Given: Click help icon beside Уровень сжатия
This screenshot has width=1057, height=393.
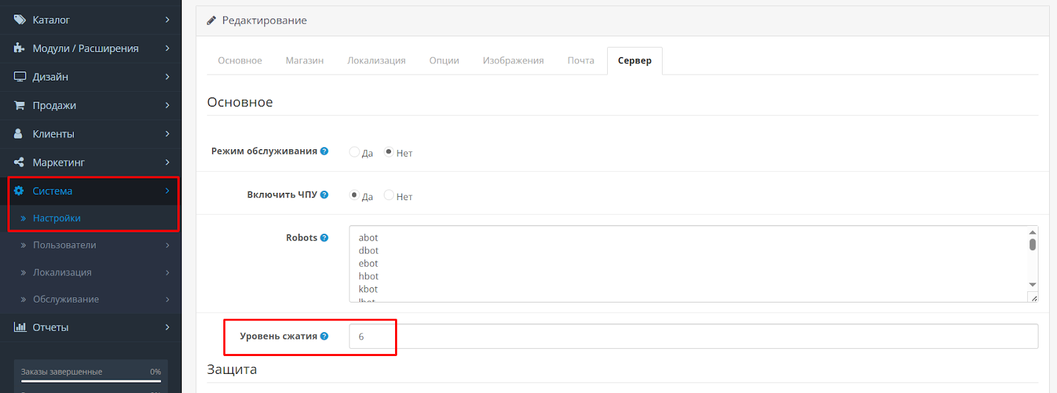Looking at the screenshot, I should [x=324, y=336].
